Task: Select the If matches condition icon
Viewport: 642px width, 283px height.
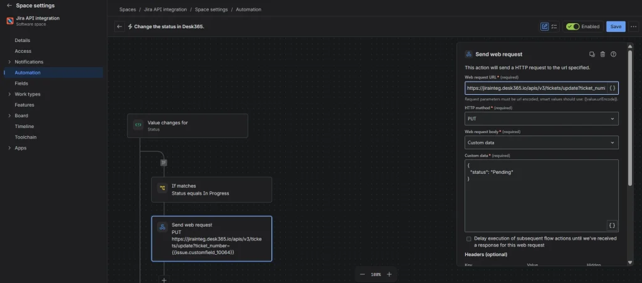Action: coord(162,188)
